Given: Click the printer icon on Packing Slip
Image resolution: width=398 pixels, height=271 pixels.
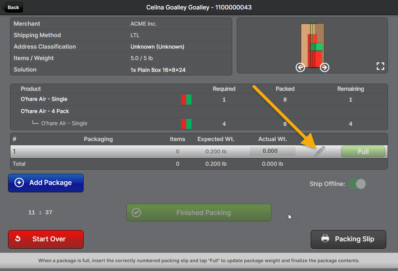Looking at the screenshot, I should click(325, 239).
